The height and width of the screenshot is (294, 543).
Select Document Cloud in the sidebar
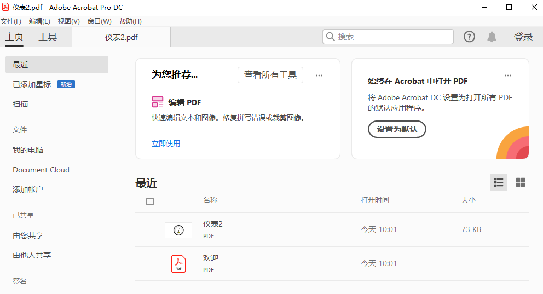(x=41, y=170)
